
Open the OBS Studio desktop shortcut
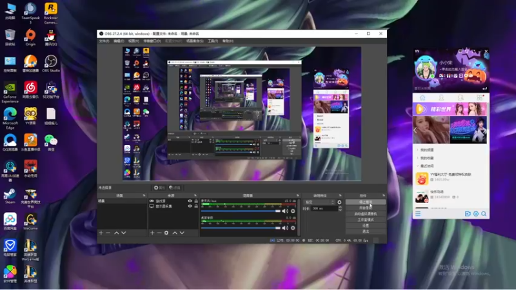[x=51, y=63]
